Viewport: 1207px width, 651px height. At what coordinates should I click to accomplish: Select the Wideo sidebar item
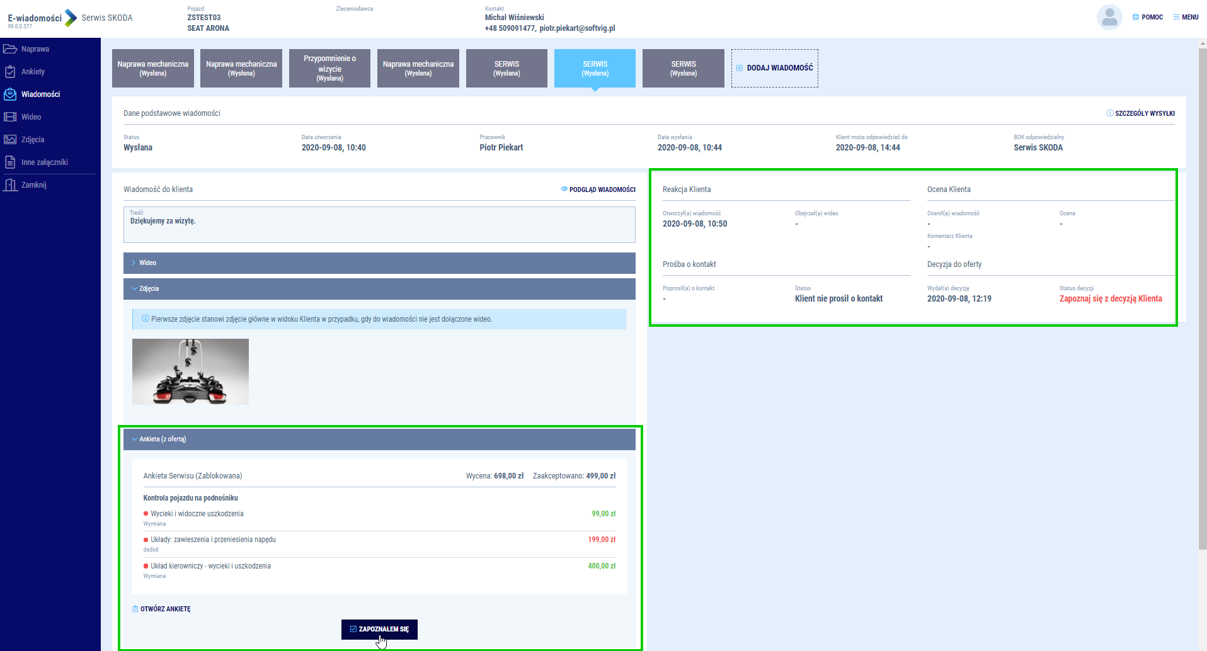pos(31,117)
